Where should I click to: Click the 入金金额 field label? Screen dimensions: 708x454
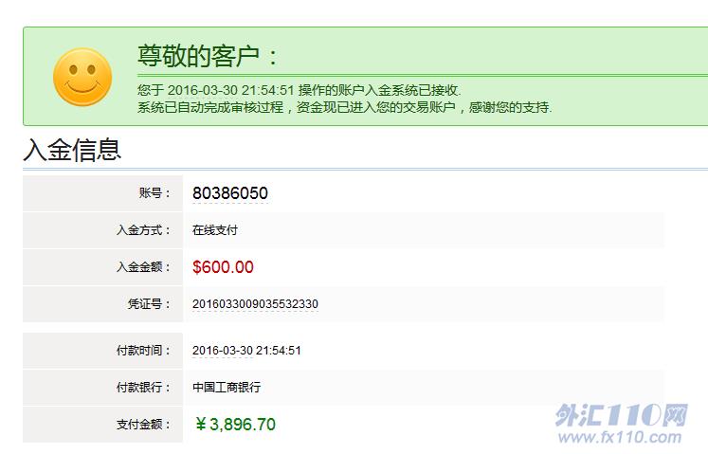tap(143, 267)
